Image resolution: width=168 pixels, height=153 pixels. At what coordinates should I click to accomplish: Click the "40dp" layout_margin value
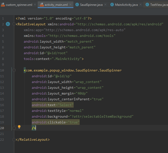pyautogui.click(x=81, y=93)
